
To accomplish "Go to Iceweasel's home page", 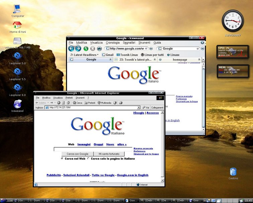I will coord(99,49).
